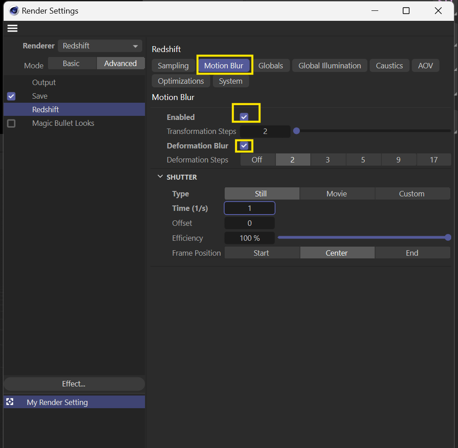Select Redshift in the settings list
This screenshot has height=448, width=458.
click(x=74, y=110)
